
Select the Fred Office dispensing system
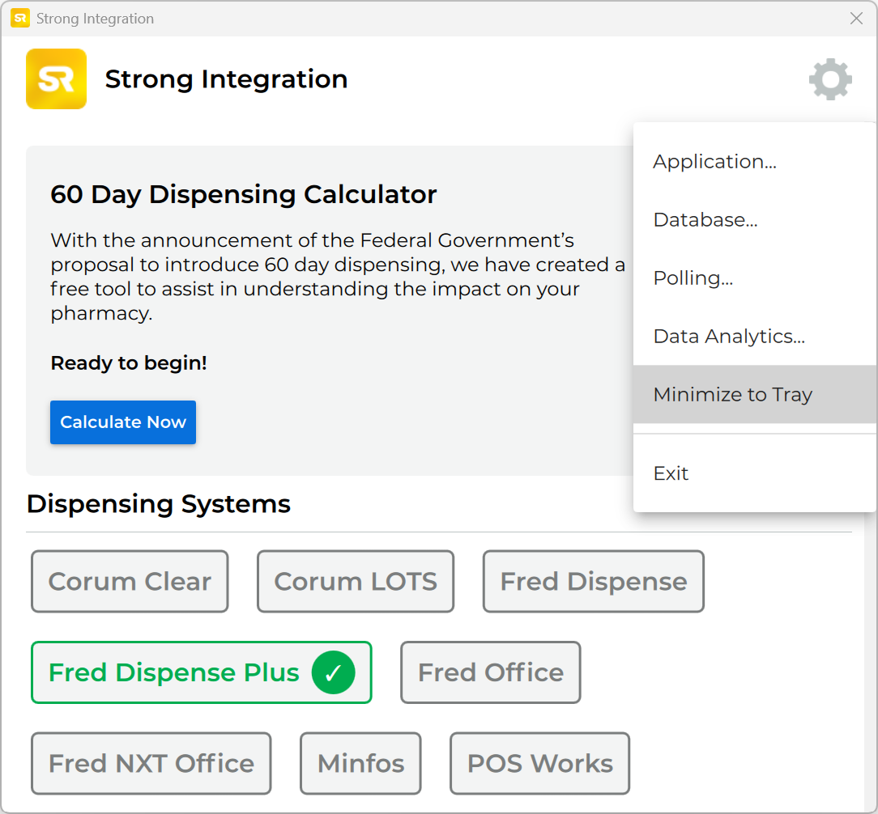click(x=491, y=672)
